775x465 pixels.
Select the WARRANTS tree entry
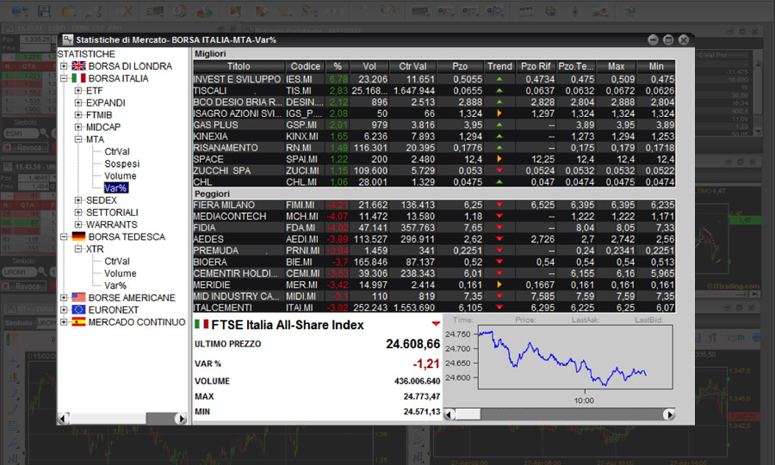pyautogui.click(x=112, y=224)
